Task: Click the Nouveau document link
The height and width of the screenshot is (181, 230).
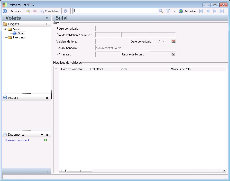Action: point(17,140)
